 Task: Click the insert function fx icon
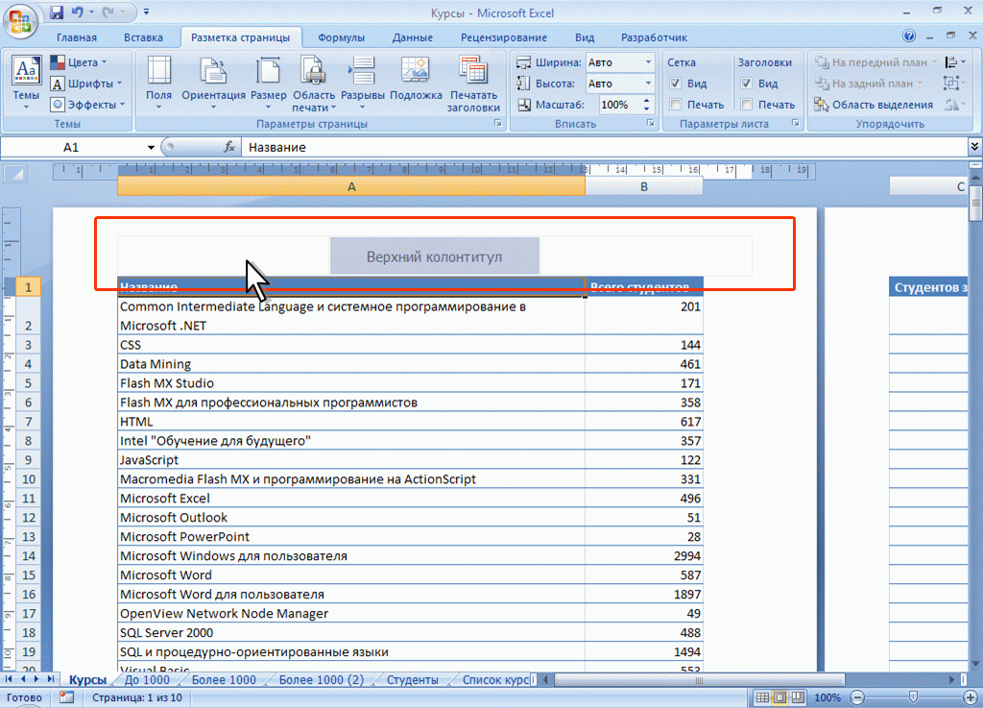click(230, 147)
